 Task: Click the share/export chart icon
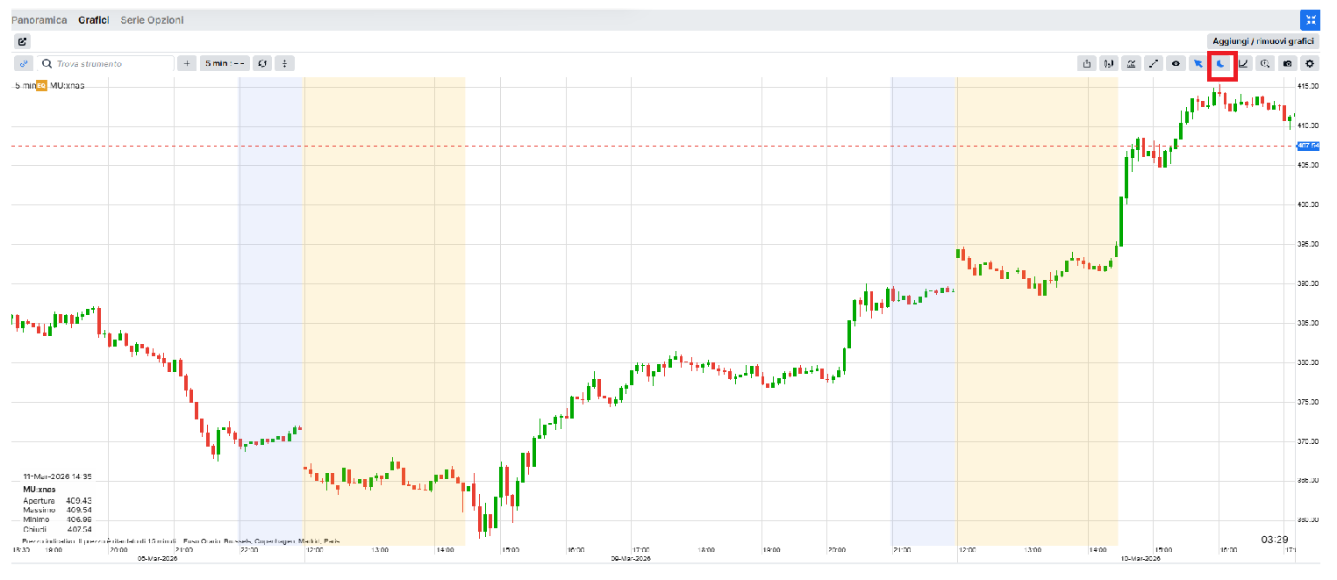tap(1088, 63)
